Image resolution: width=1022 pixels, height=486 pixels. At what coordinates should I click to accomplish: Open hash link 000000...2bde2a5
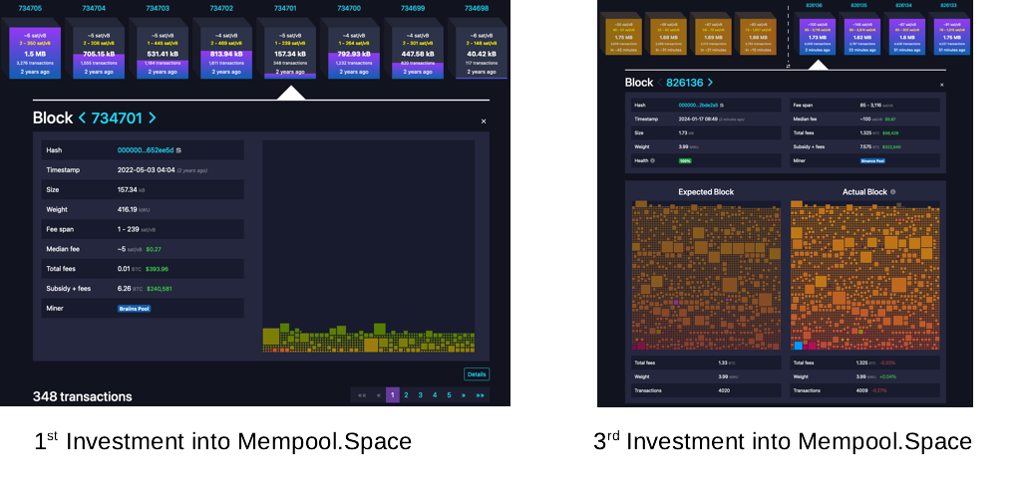pos(698,105)
